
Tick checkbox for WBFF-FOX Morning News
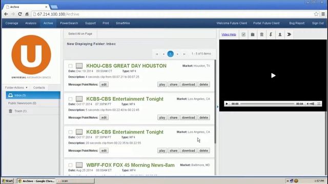[x=71, y=165]
